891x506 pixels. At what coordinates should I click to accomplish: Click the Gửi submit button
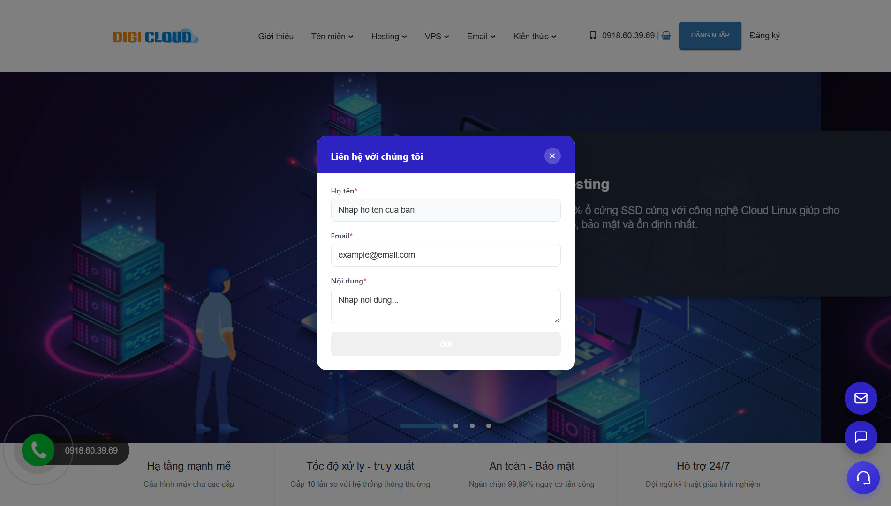[446, 344]
